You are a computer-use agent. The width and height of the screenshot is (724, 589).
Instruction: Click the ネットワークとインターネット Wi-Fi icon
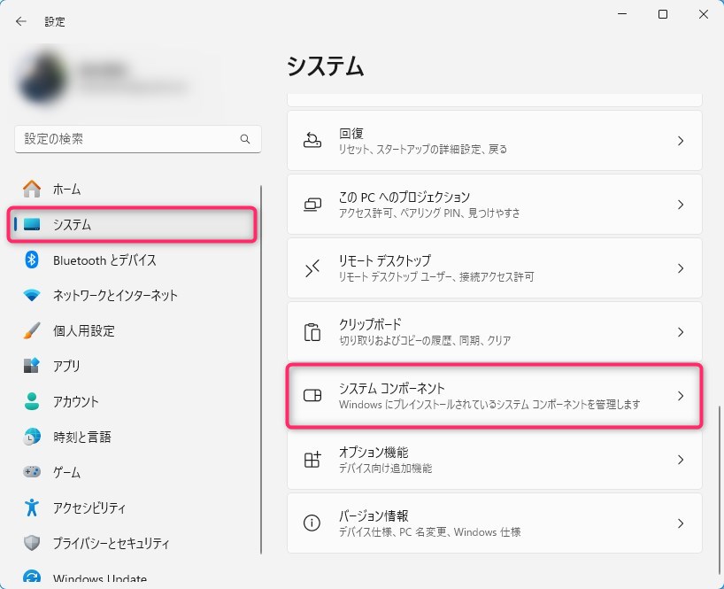coord(32,296)
